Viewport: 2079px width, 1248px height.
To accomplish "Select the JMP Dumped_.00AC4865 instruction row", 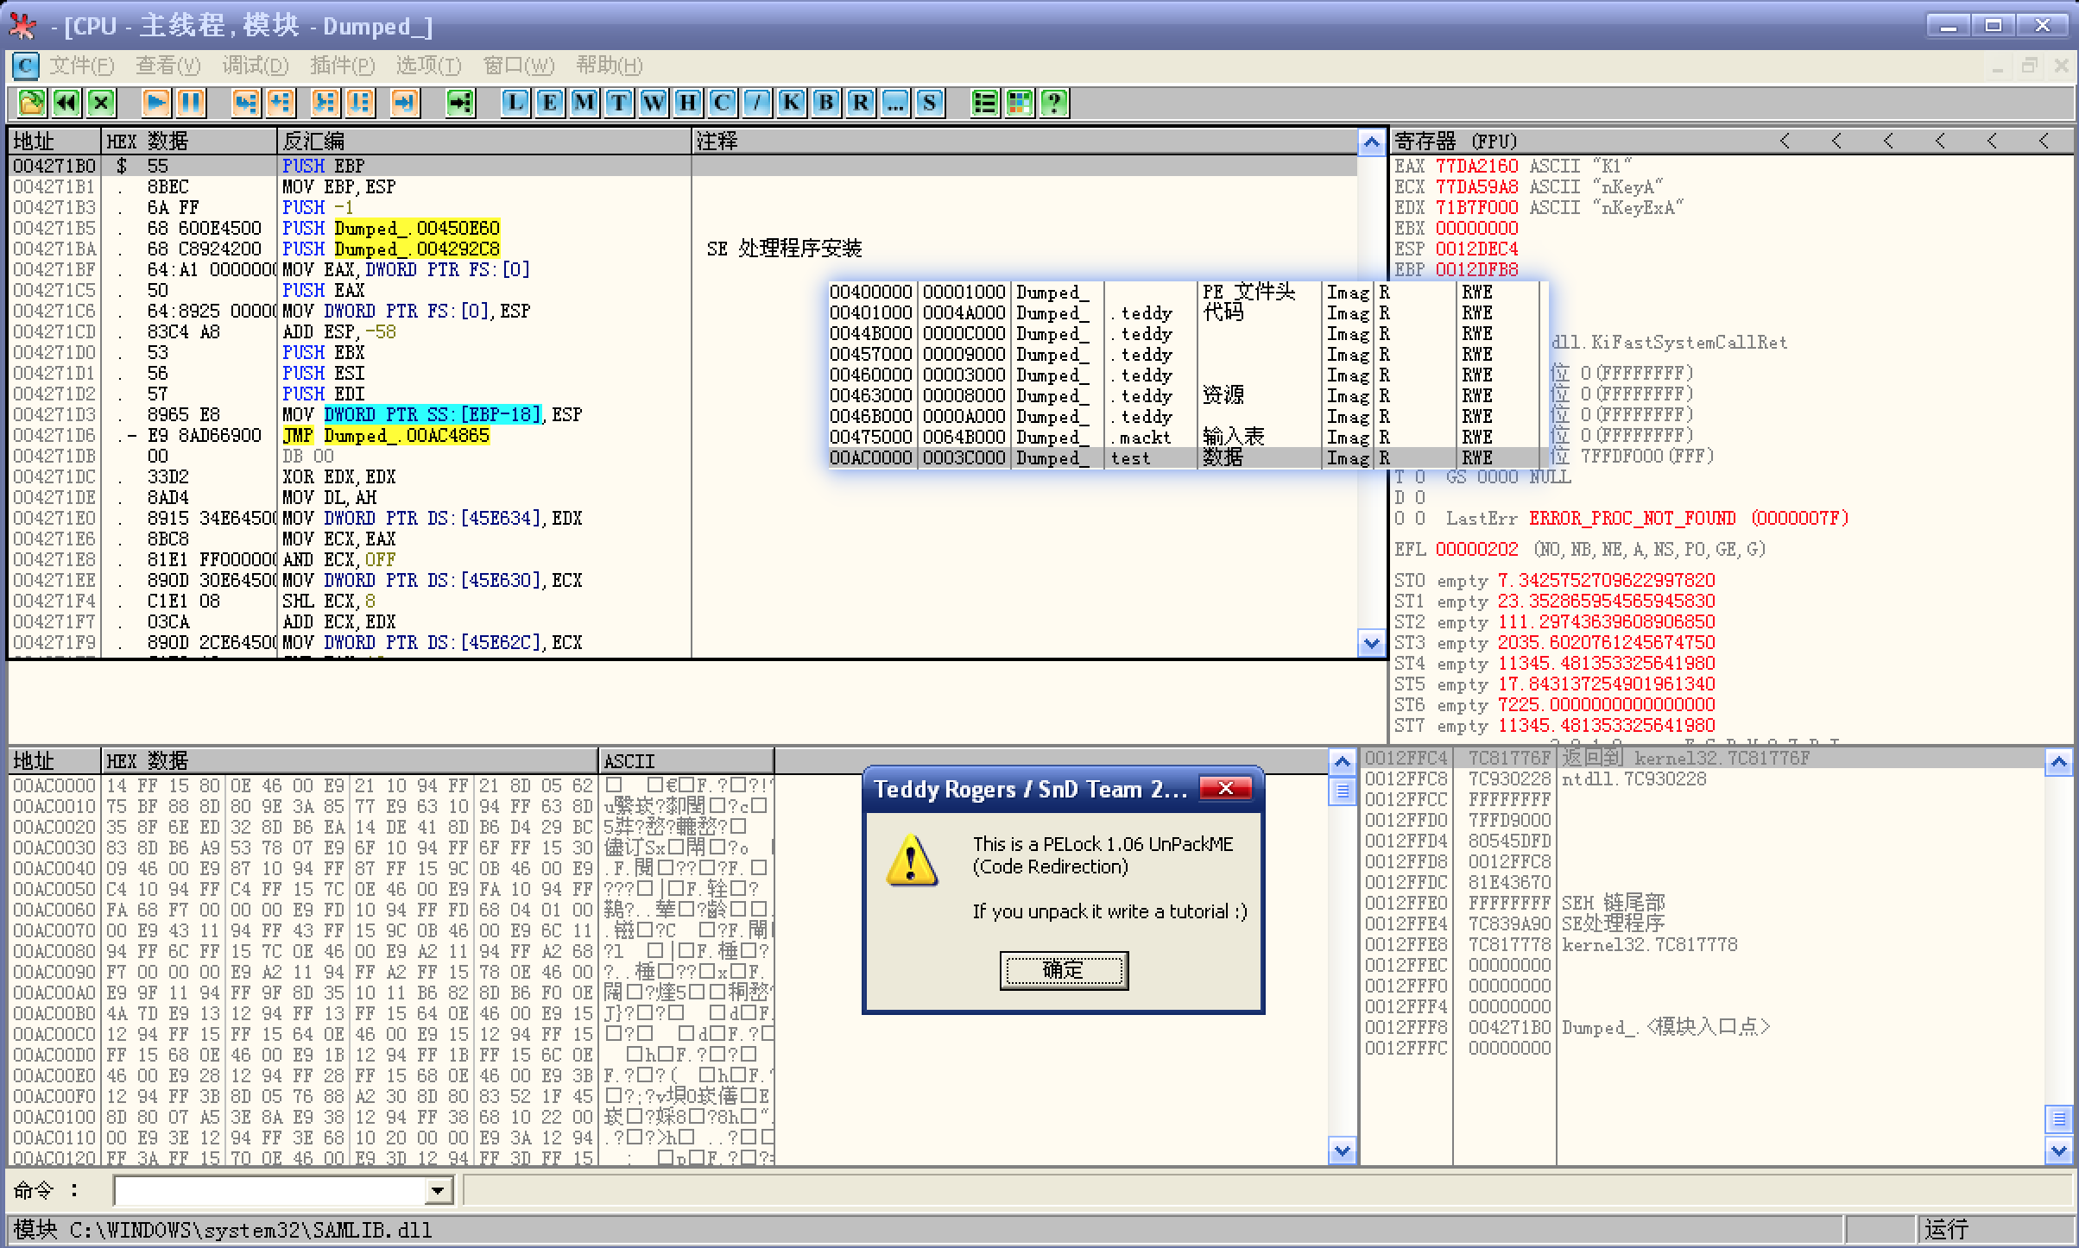I will click(x=406, y=436).
